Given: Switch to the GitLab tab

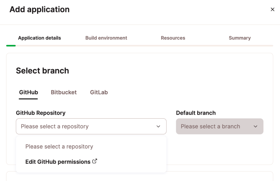Looking at the screenshot, I should (x=99, y=92).
